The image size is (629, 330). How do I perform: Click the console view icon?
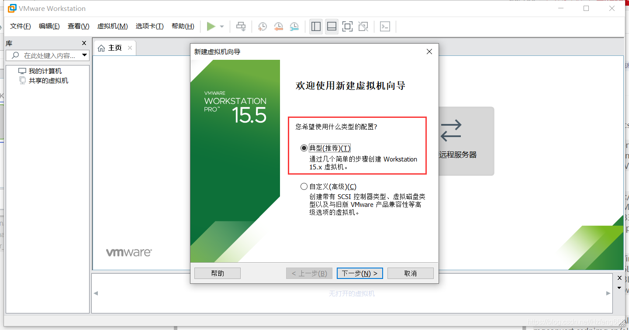385,27
